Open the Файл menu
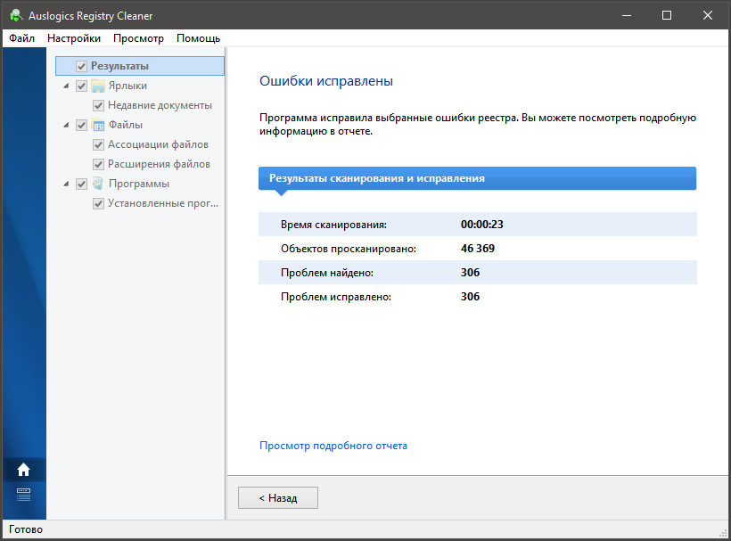The height and width of the screenshot is (541, 731). click(22, 38)
